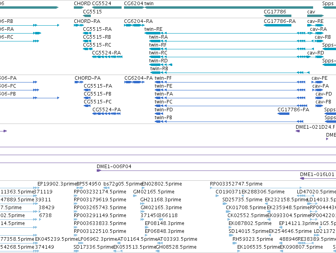Select EST EN02802.5prime
336x253 pixels.
[x=162, y=184]
